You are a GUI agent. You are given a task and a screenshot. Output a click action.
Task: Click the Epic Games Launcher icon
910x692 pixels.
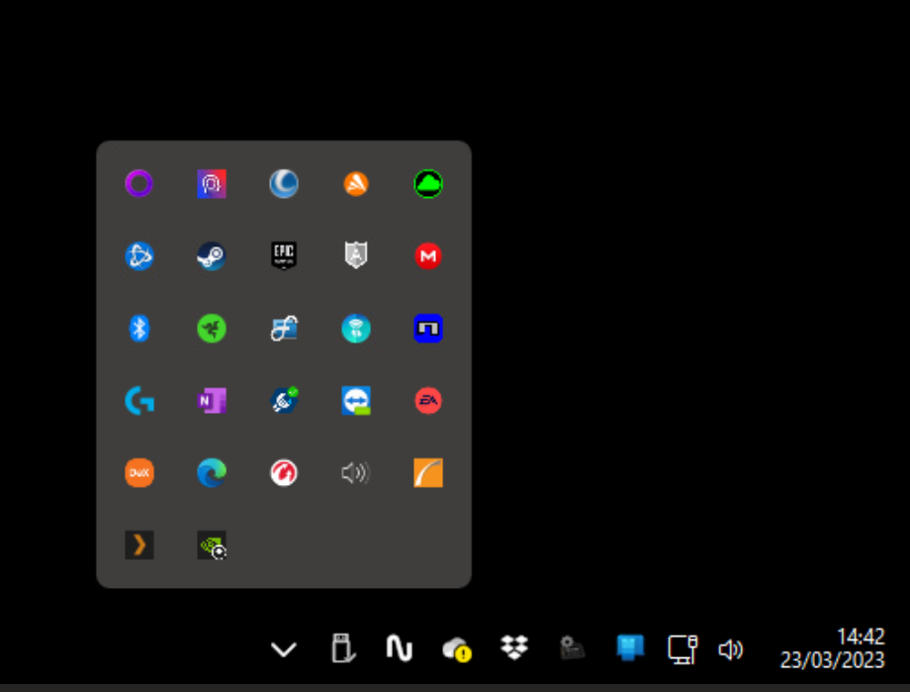pos(284,256)
